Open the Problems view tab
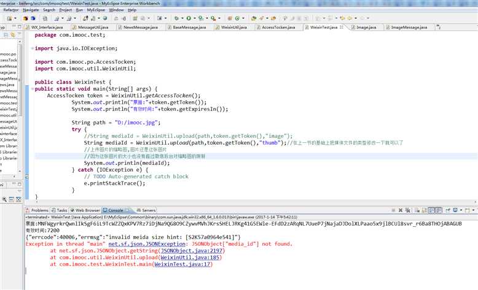The width and height of the screenshot is (478, 290). pyautogui.click(x=37, y=210)
